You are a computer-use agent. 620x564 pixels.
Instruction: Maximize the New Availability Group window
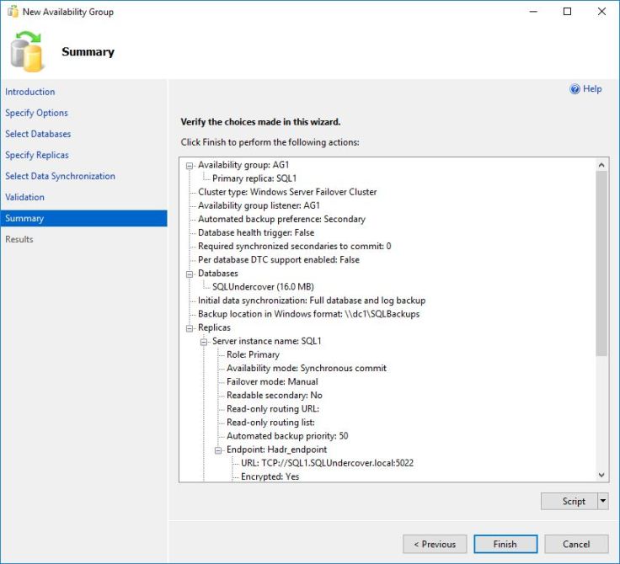(567, 12)
